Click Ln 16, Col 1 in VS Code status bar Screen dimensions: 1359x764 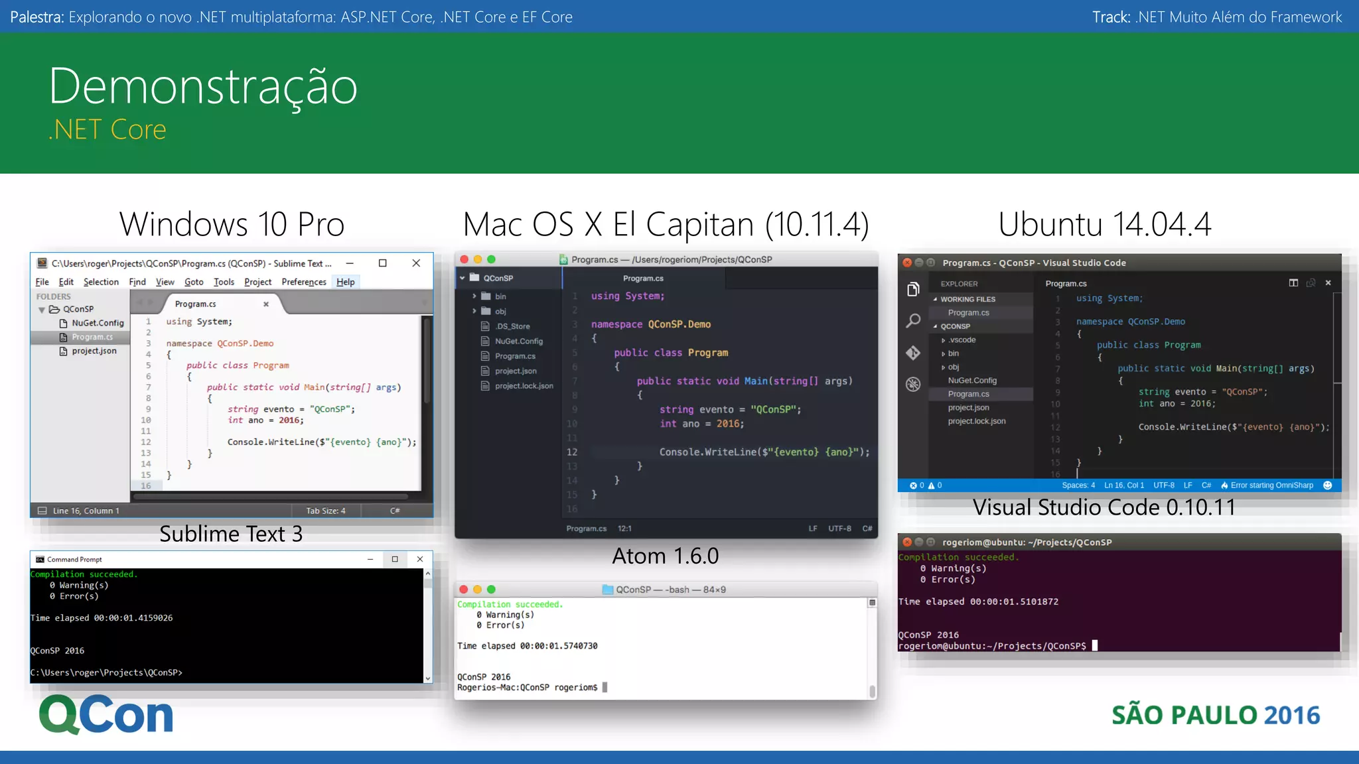1124,485
